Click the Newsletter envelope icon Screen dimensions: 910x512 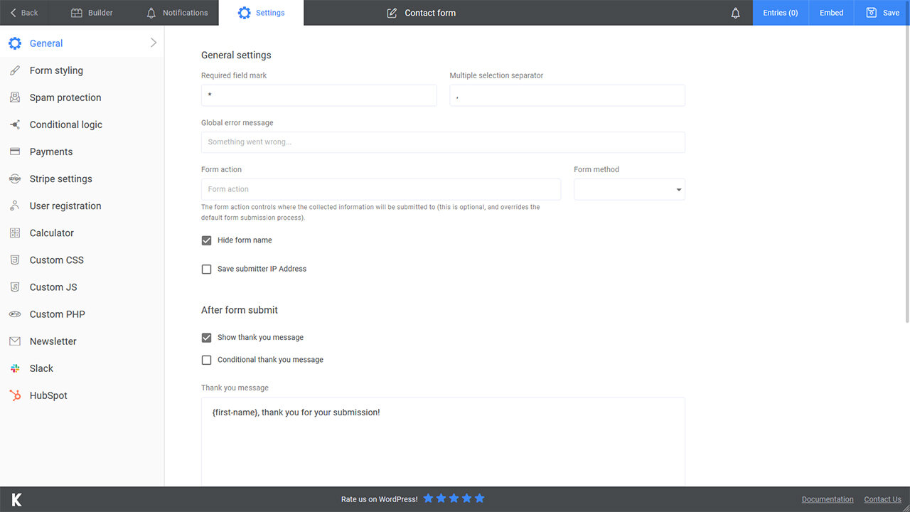[x=15, y=341]
